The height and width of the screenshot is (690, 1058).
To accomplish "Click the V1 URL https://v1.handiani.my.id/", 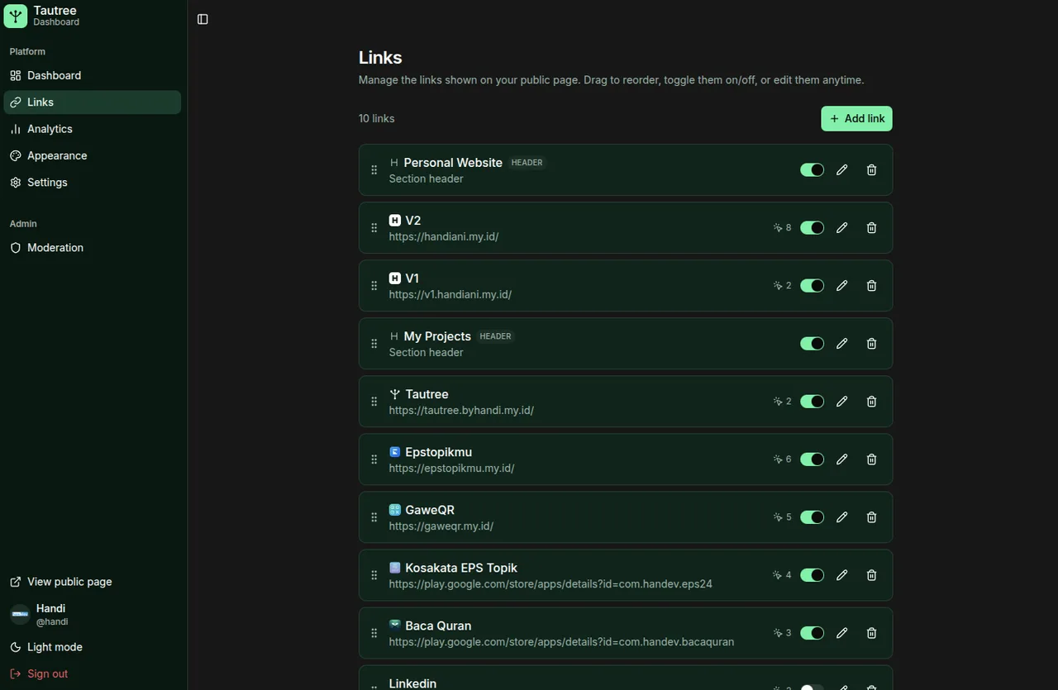I will click(450, 294).
